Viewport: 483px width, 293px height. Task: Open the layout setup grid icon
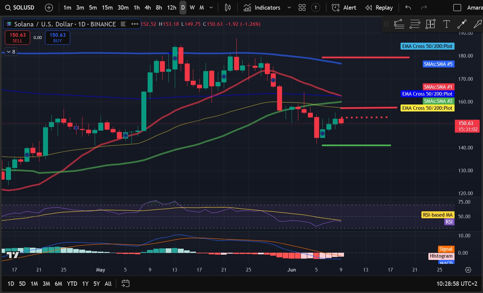(x=302, y=8)
